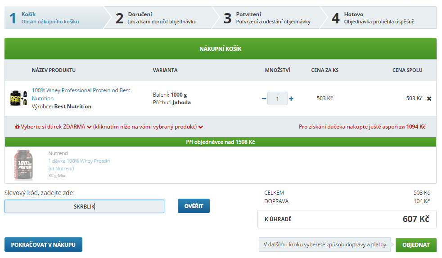Click the Best Nutrition manufacturer name
The height and width of the screenshot is (258, 442).
(73, 107)
